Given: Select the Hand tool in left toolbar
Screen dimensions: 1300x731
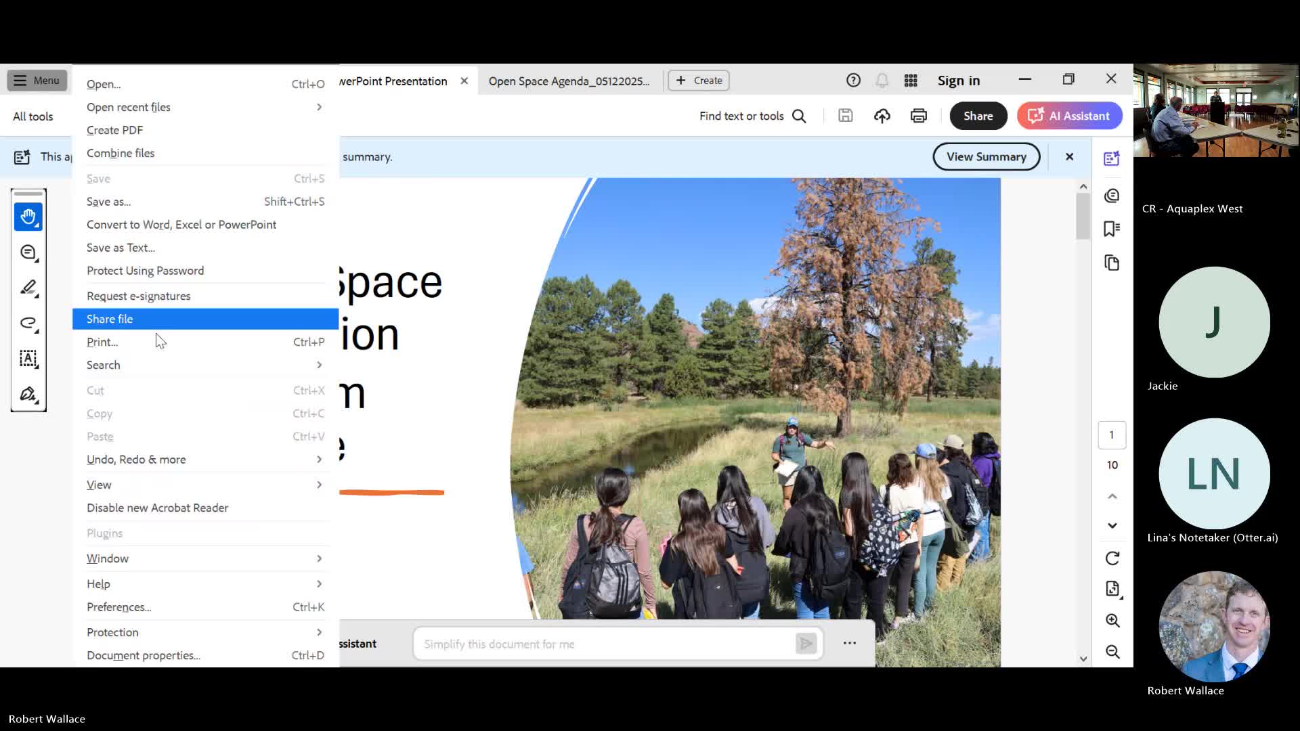Looking at the screenshot, I should [28, 217].
